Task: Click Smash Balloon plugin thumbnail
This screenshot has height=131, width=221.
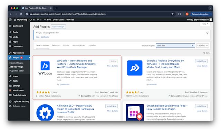Action: [135, 112]
